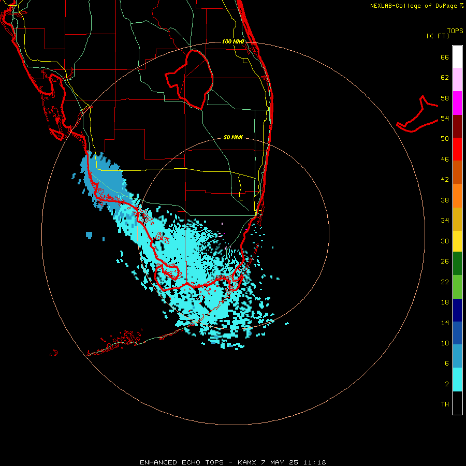Click the '100 NMI' range ring label
Image resolution: width=466 pixels, height=466 pixels.
point(233,41)
